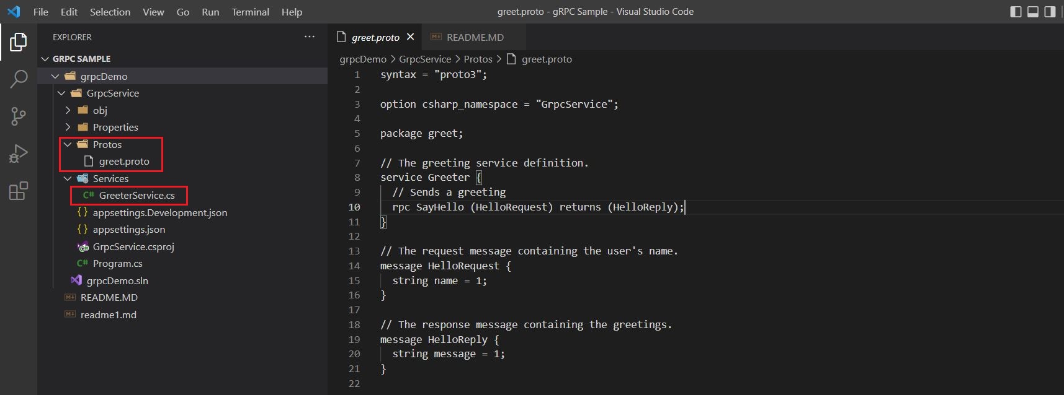Toggle the bottom panel layout button

click(x=1033, y=12)
